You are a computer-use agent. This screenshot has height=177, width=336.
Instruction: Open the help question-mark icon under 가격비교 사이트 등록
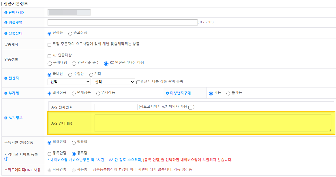point(6,159)
